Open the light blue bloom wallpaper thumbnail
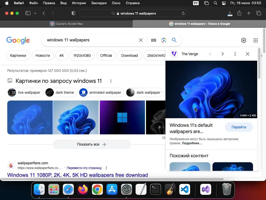 pyautogui.click(x=76, y=117)
